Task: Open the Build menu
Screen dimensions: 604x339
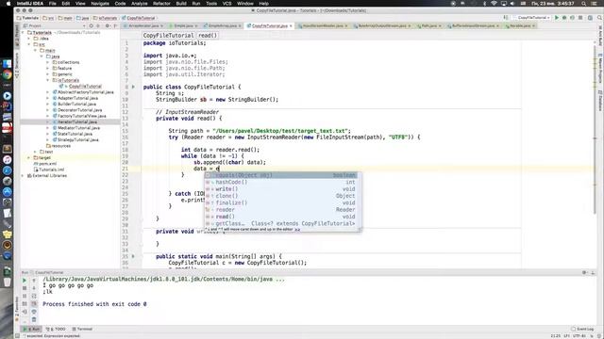Action: (181, 4)
